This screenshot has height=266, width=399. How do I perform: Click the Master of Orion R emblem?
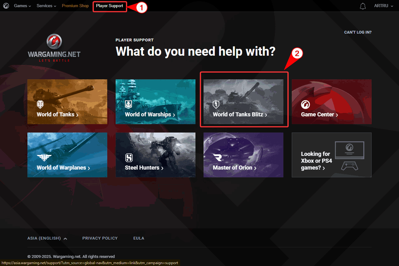[218, 157]
